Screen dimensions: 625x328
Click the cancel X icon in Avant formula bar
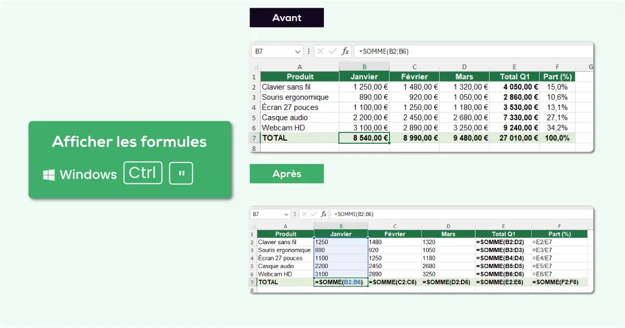320,51
